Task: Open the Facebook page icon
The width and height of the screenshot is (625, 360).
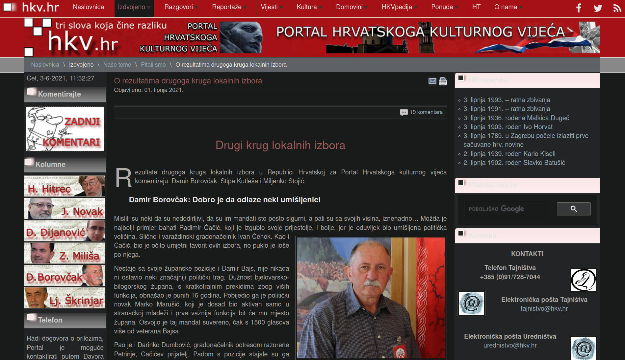Action: [x=579, y=8]
